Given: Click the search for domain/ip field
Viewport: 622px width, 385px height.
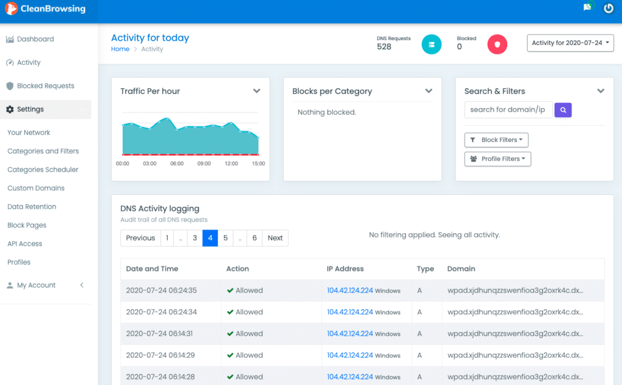Looking at the screenshot, I should (508, 110).
